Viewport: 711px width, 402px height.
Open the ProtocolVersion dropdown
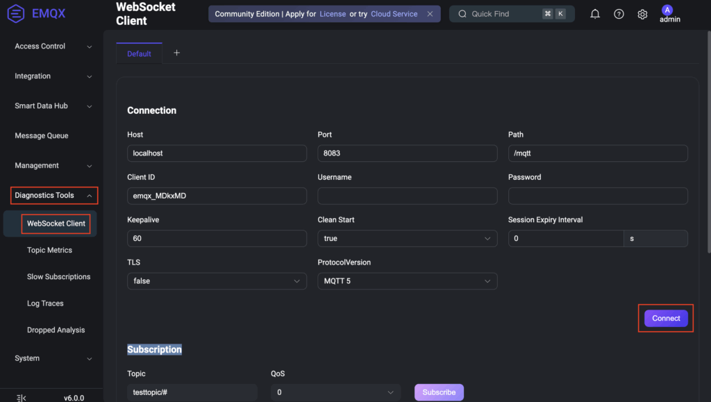point(407,281)
